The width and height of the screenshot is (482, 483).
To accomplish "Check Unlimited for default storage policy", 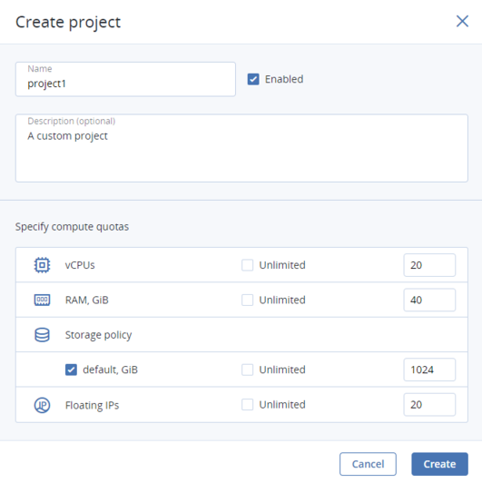I will [x=247, y=370].
